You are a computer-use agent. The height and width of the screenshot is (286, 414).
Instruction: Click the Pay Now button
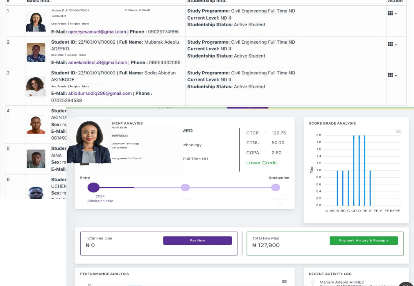tap(197, 241)
